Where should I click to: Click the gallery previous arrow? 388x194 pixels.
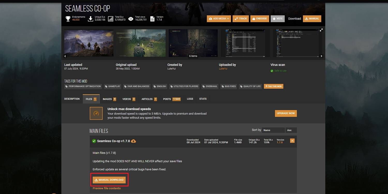[x=65, y=56]
